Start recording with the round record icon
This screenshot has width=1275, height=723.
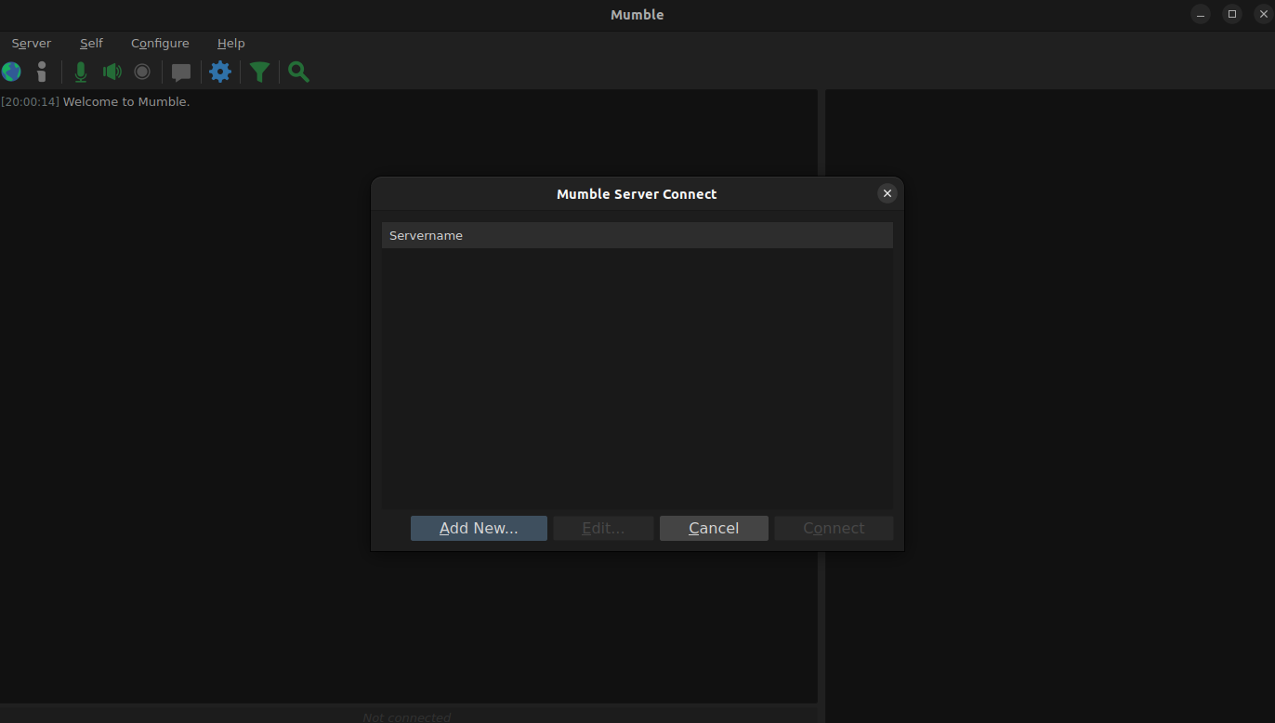(x=142, y=72)
